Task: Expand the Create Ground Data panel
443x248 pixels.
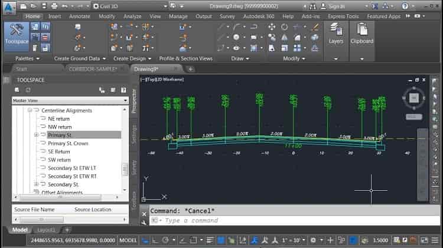Action: tap(80, 59)
